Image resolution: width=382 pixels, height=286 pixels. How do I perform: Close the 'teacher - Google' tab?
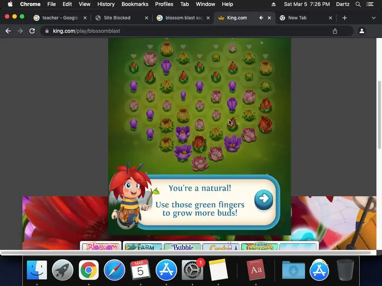85,18
